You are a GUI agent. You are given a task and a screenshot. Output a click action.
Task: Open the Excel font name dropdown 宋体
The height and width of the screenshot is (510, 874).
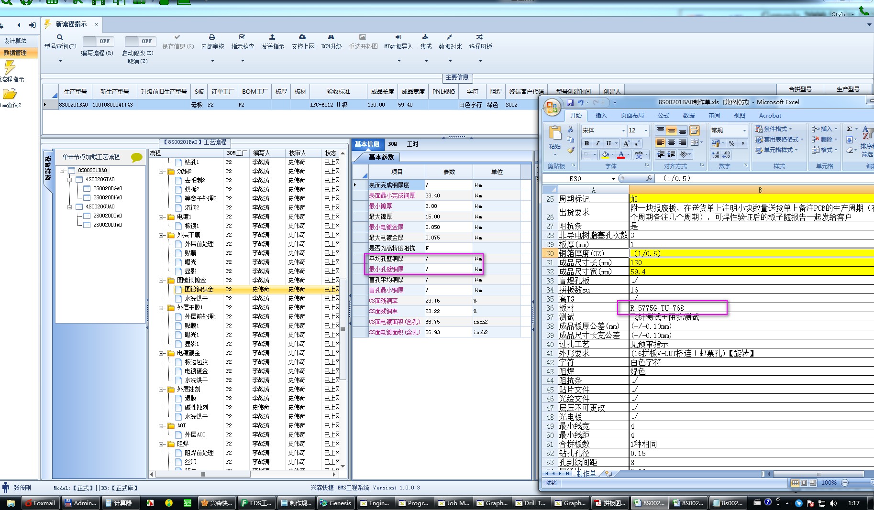click(x=623, y=130)
